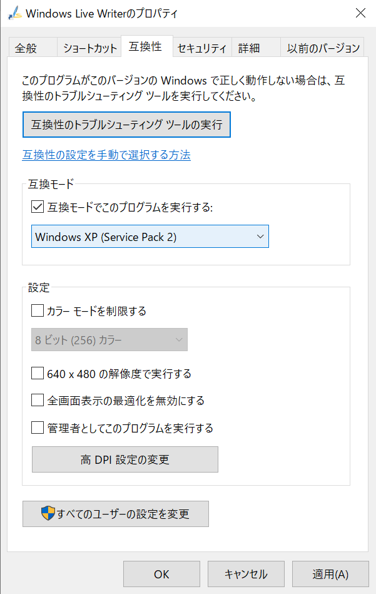Click 高 DPI 設定の変更 button
This screenshot has width=376, height=594.
coord(124,459)
